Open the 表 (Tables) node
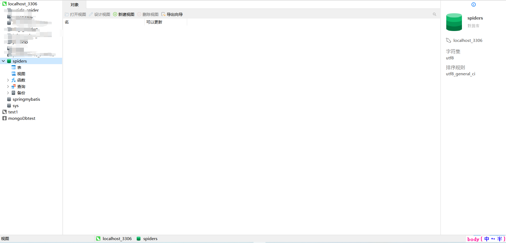 [19, 67]
